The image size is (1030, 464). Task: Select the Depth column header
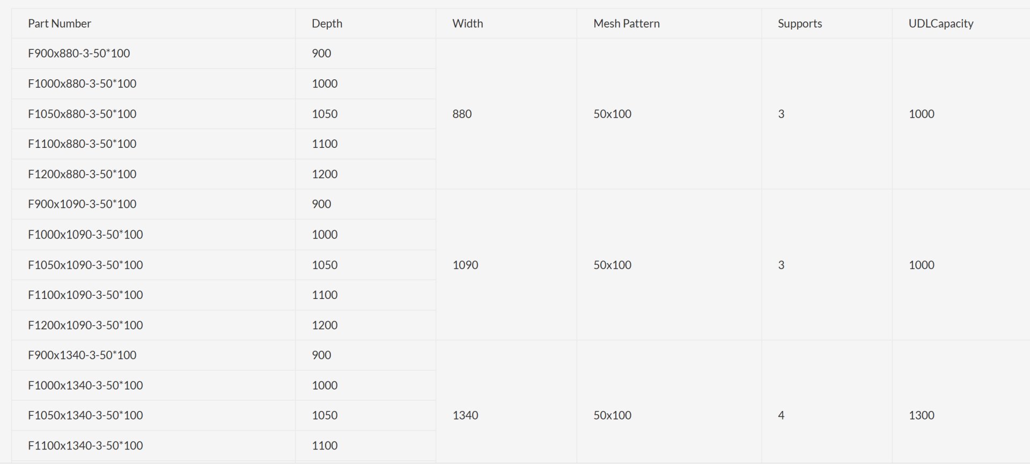[x=327, y=24]
